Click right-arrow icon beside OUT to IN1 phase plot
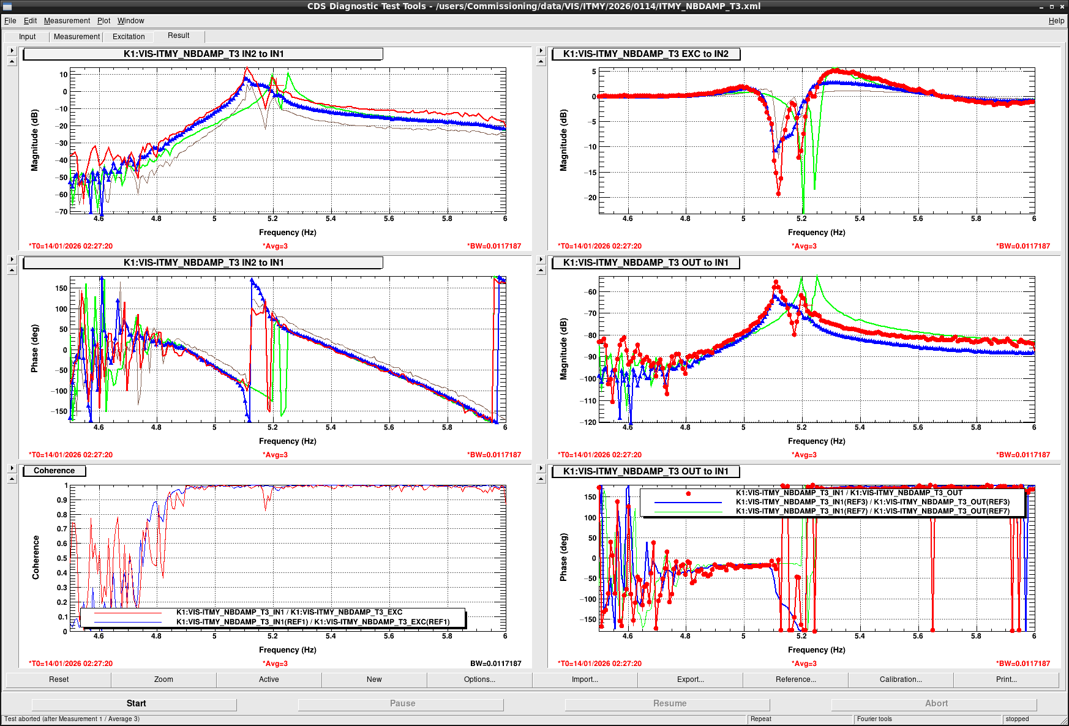The height and width of the screenshot is (726, 1069). click(x=541, y=468)
